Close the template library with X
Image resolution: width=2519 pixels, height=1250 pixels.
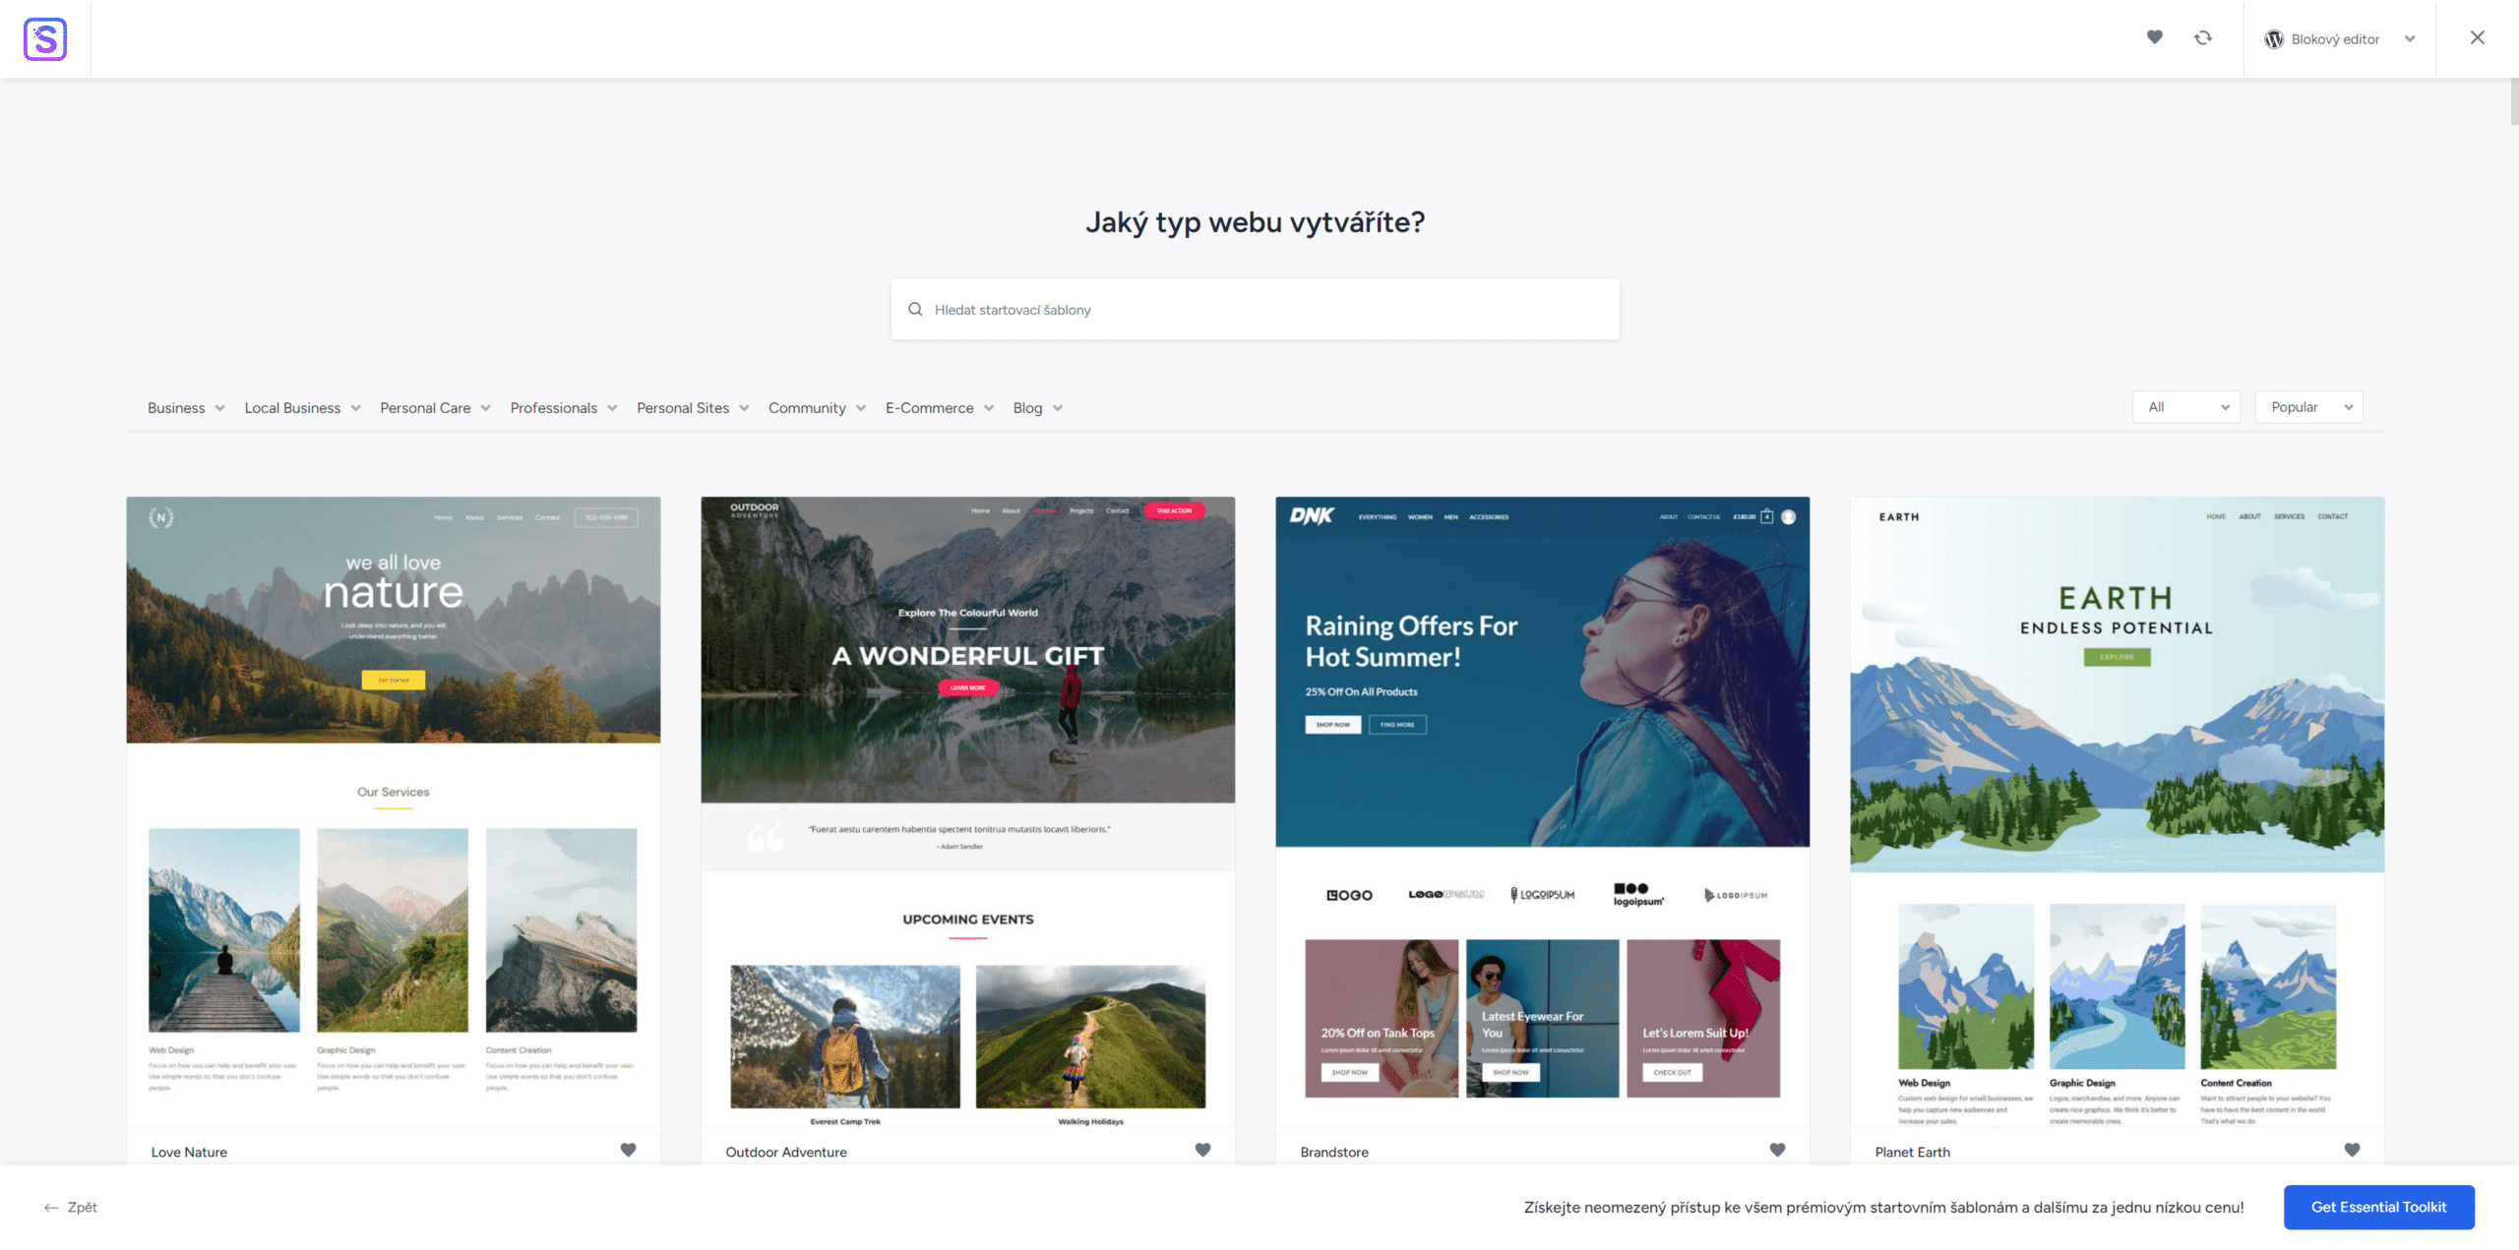[x=2478, y=37]
